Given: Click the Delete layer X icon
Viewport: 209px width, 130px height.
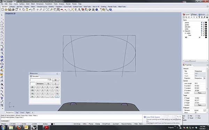Looking at the screenshot, I should tap(189, 17).
